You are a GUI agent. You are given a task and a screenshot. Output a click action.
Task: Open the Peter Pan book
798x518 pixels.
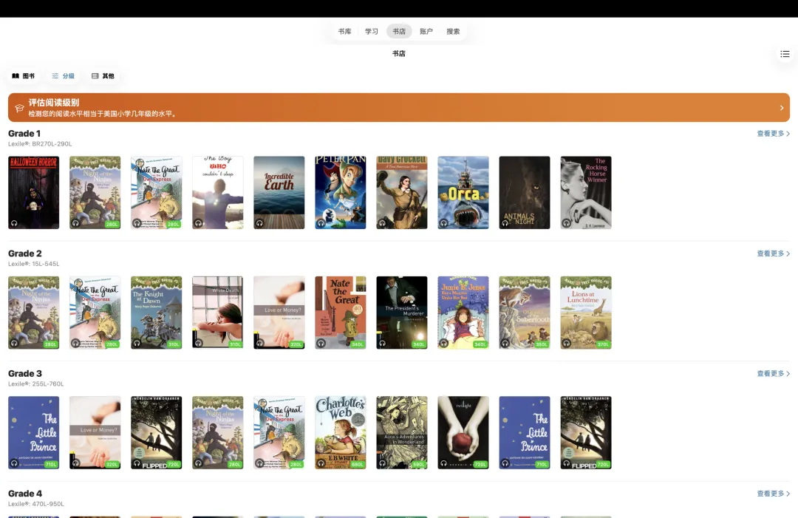341,192
